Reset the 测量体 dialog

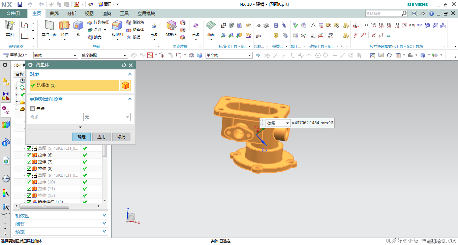coord(124,65)
